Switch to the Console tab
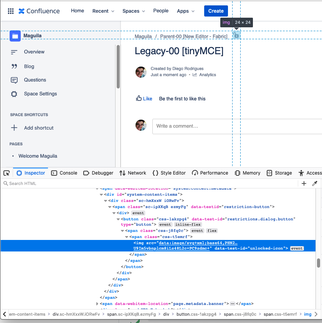 pyautogui.click(x=64, y=173)
